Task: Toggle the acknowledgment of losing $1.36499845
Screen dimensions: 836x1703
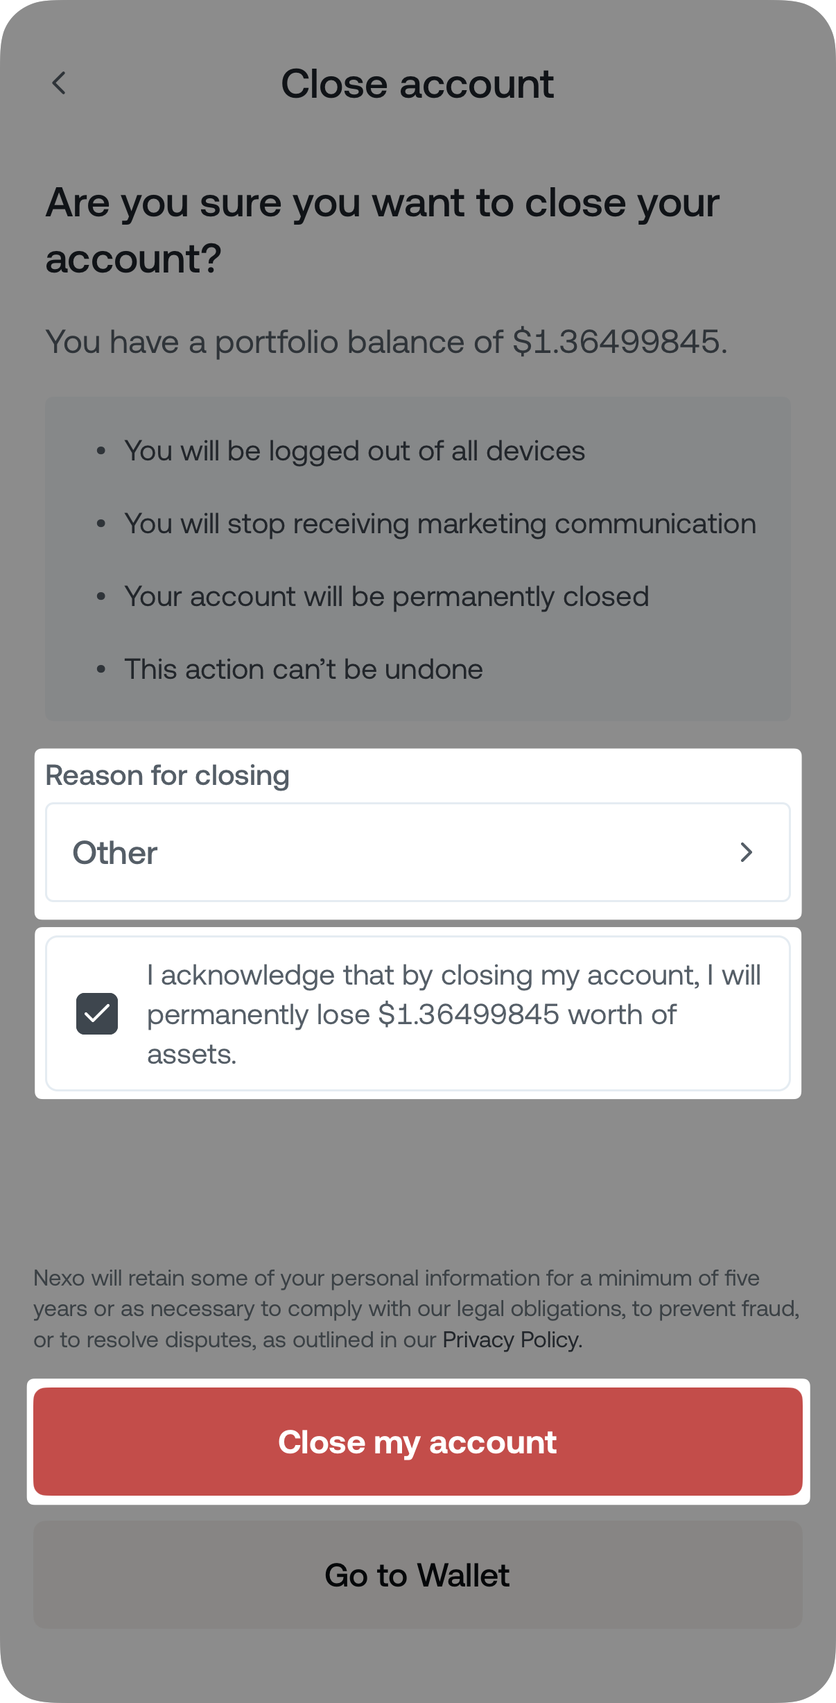Action: [97, 1014]
